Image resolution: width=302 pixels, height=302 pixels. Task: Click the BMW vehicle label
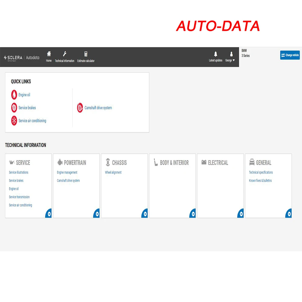[x=244, y=50]
